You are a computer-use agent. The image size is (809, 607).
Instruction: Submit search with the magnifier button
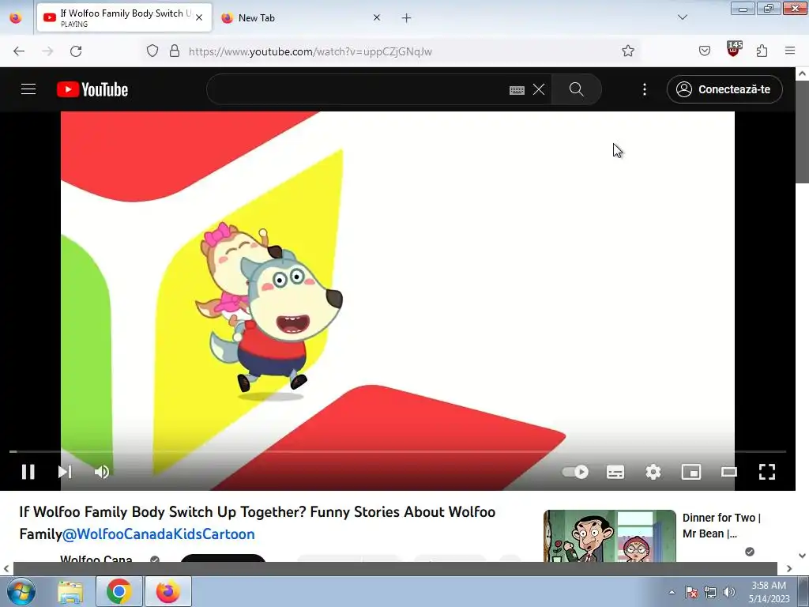click(576, 89)
